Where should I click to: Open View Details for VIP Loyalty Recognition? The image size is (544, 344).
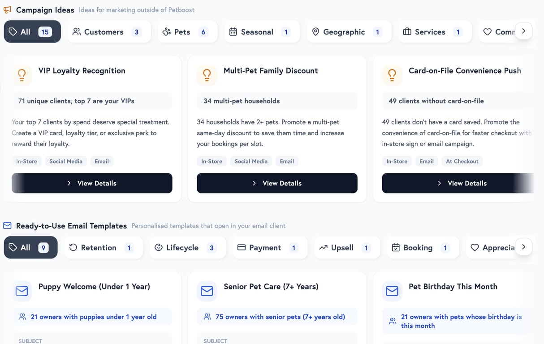tap(92, 183)
